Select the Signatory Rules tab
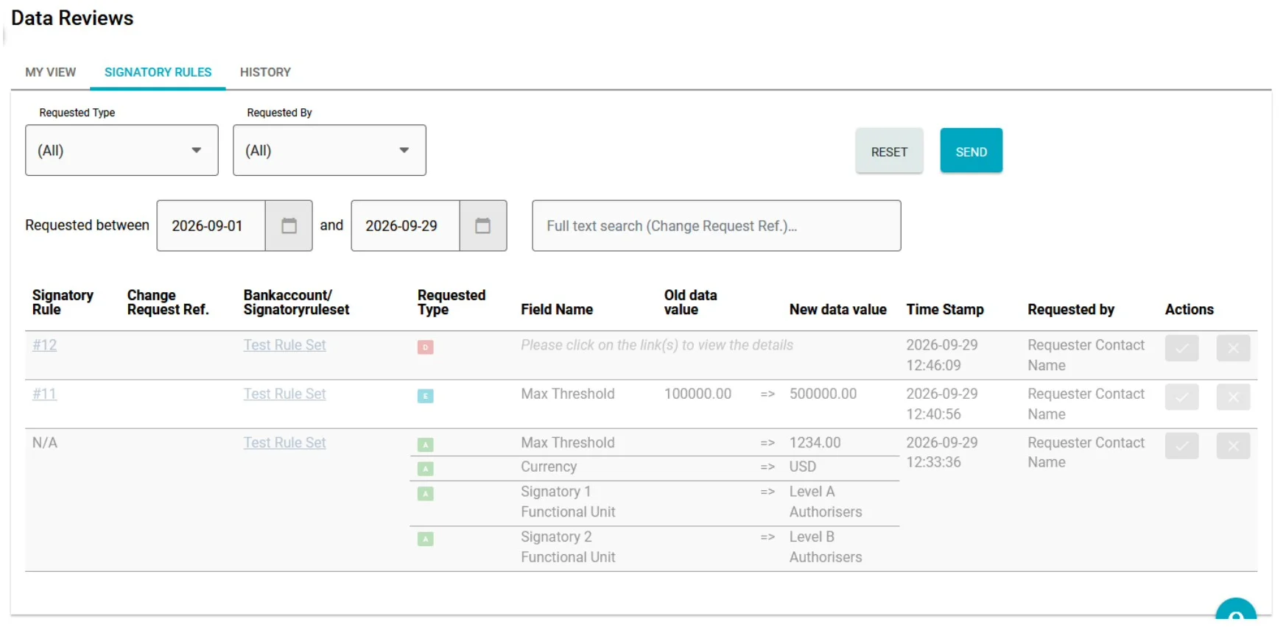Viewport: 1286px width, 627px height. [x=158, y=72]
